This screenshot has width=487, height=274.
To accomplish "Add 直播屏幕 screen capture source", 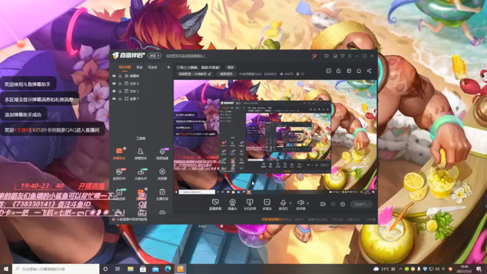I will [x=215, y=205].
